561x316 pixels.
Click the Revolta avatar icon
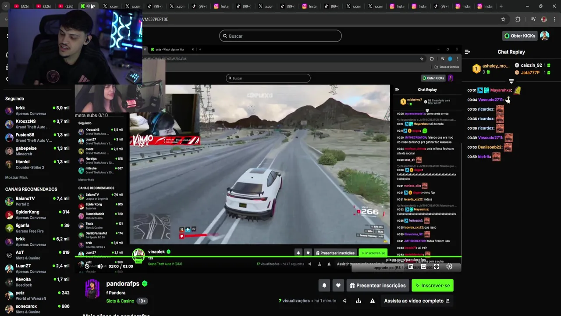pos(9,282)
